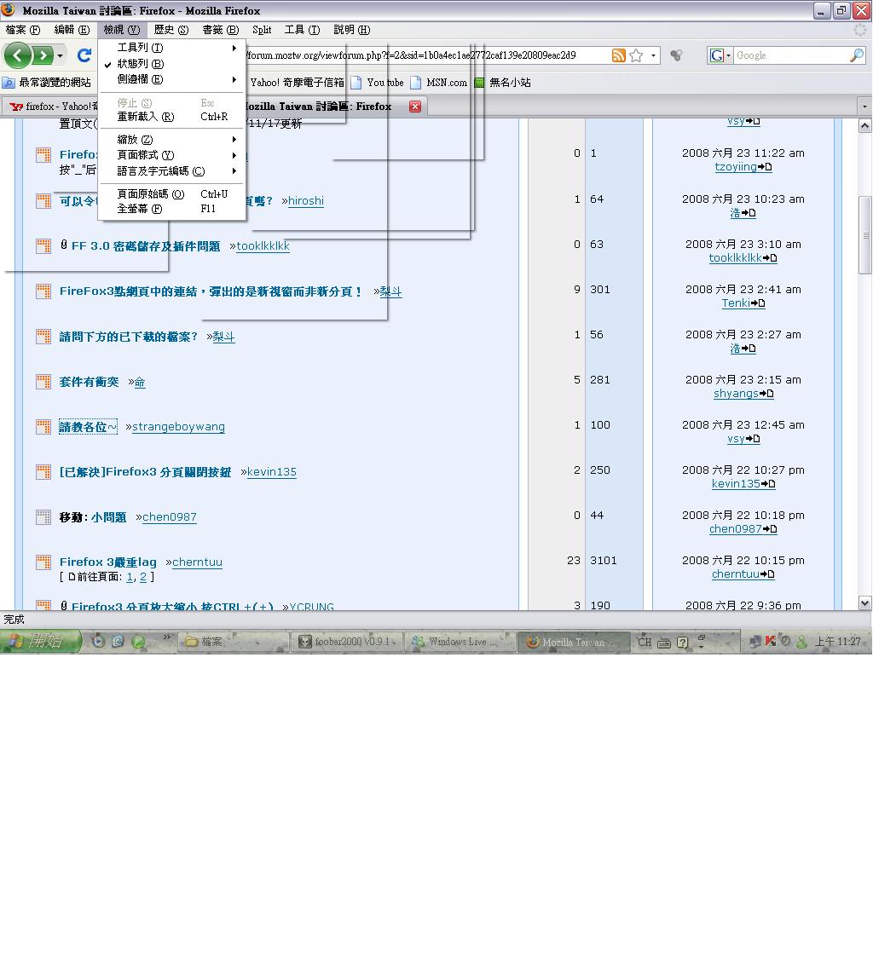The image size is (873, 957).
Task: Expand the 側邊欄 (E) submenu
Action: point(171,79)
